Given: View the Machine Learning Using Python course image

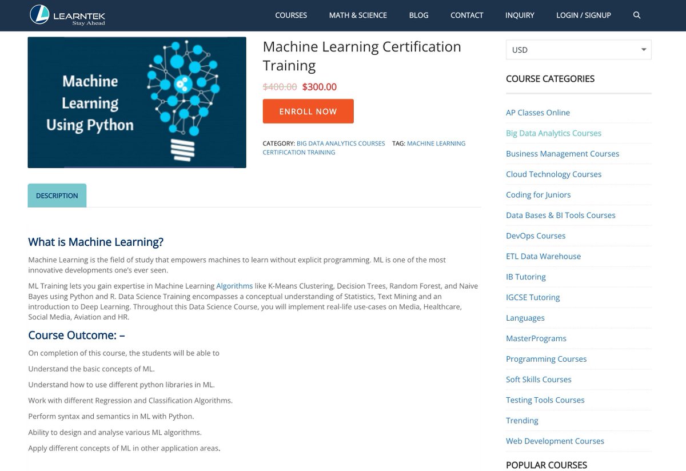Looking at the screenshot, I should click(x=137, y=102).
